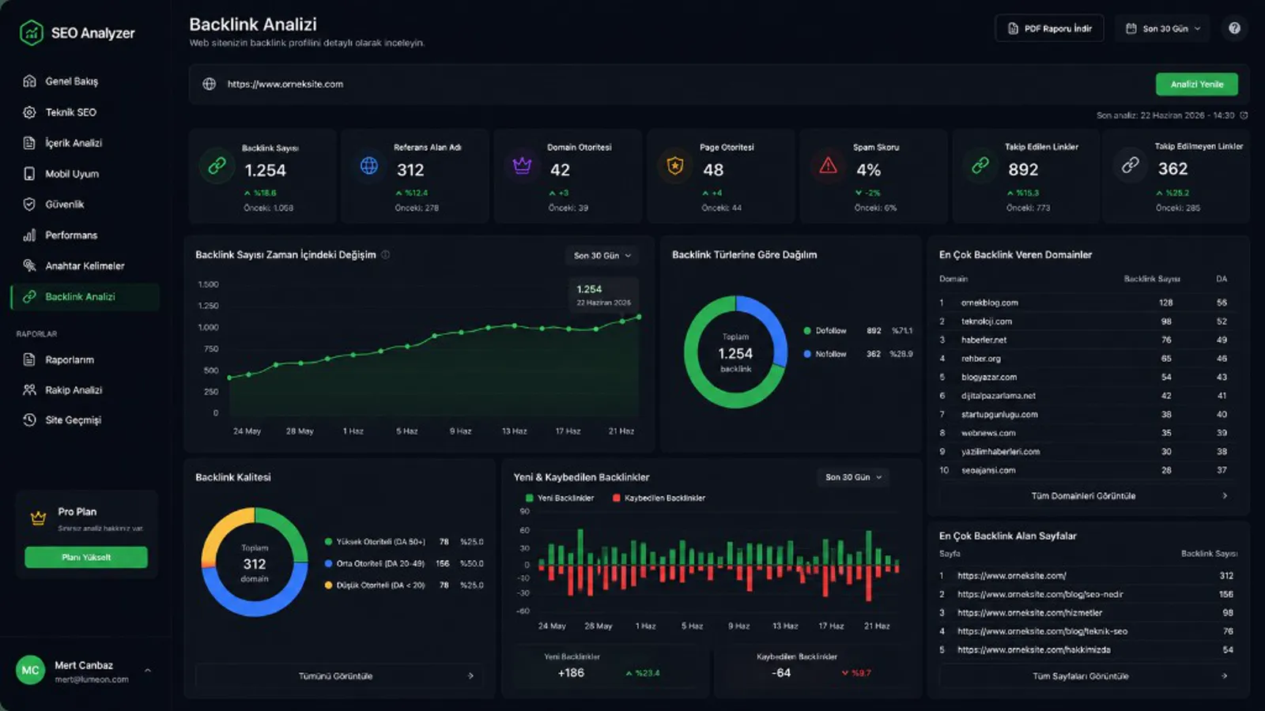The height and width of the screenshot is (711, 1265).
Task: Click the Analizi Yenile button
Action: point(1196,84)
